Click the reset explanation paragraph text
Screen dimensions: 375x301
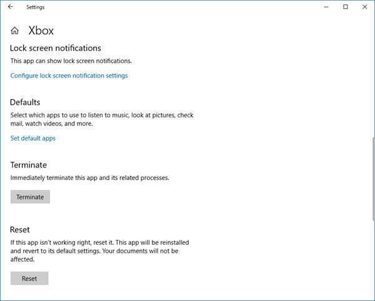pyautogui.click(x=100, y=251)
